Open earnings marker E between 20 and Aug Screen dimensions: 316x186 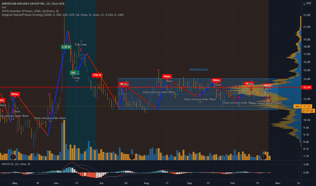tap(132, 157)
